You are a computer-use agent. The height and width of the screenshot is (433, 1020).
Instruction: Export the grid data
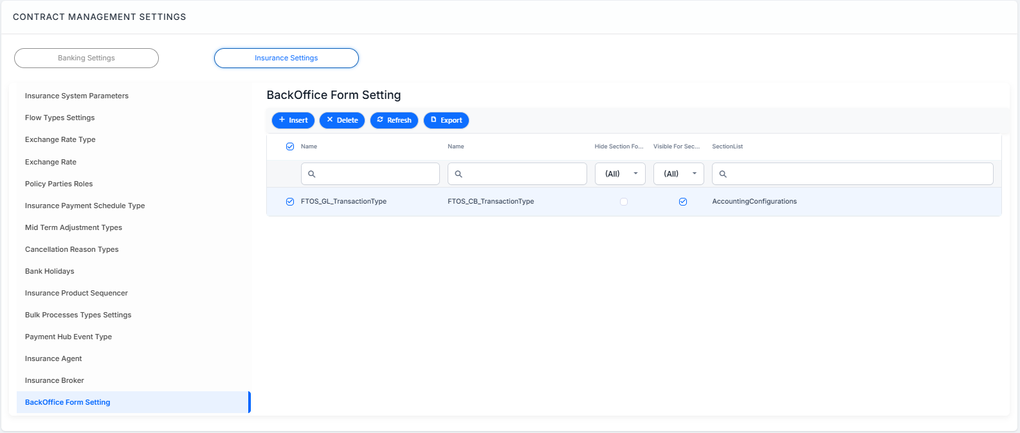[x=446, y=120]
